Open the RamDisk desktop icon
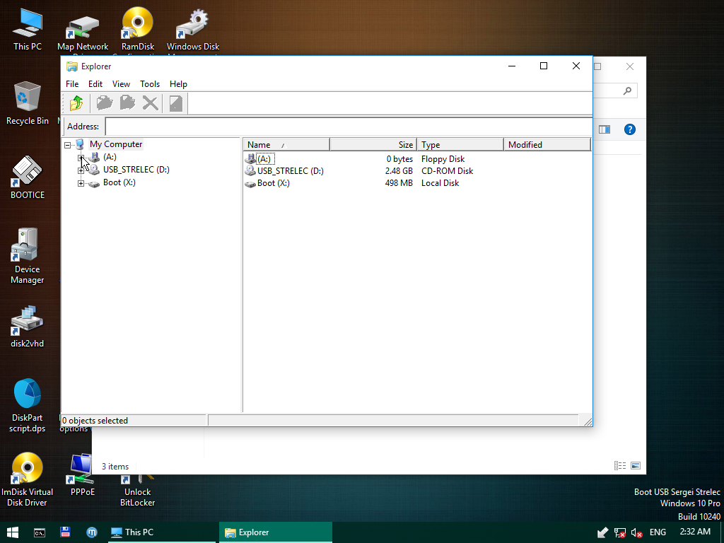The height and width of the screenshot is (543, 724). click(138, 28)
